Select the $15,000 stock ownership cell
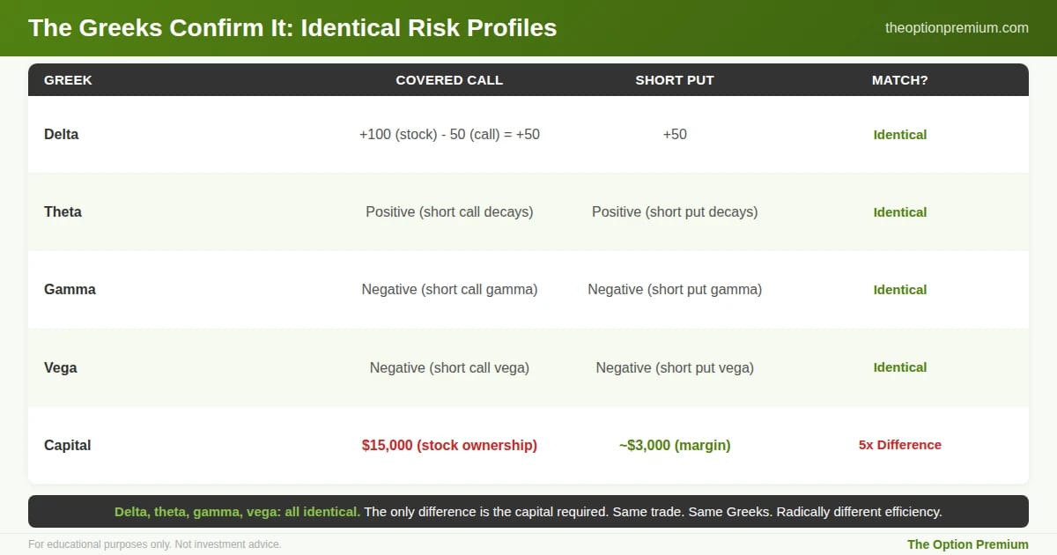The width and height of the screenshot is (1057, 555). pyautogui.click(x=449, y=445)
